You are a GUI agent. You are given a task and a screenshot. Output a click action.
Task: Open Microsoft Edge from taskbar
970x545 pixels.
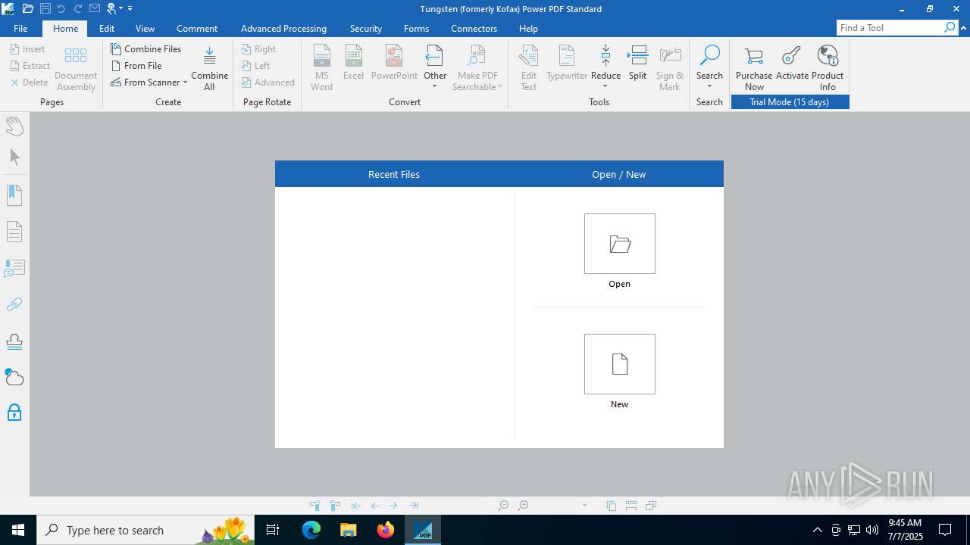click(311, 530)
